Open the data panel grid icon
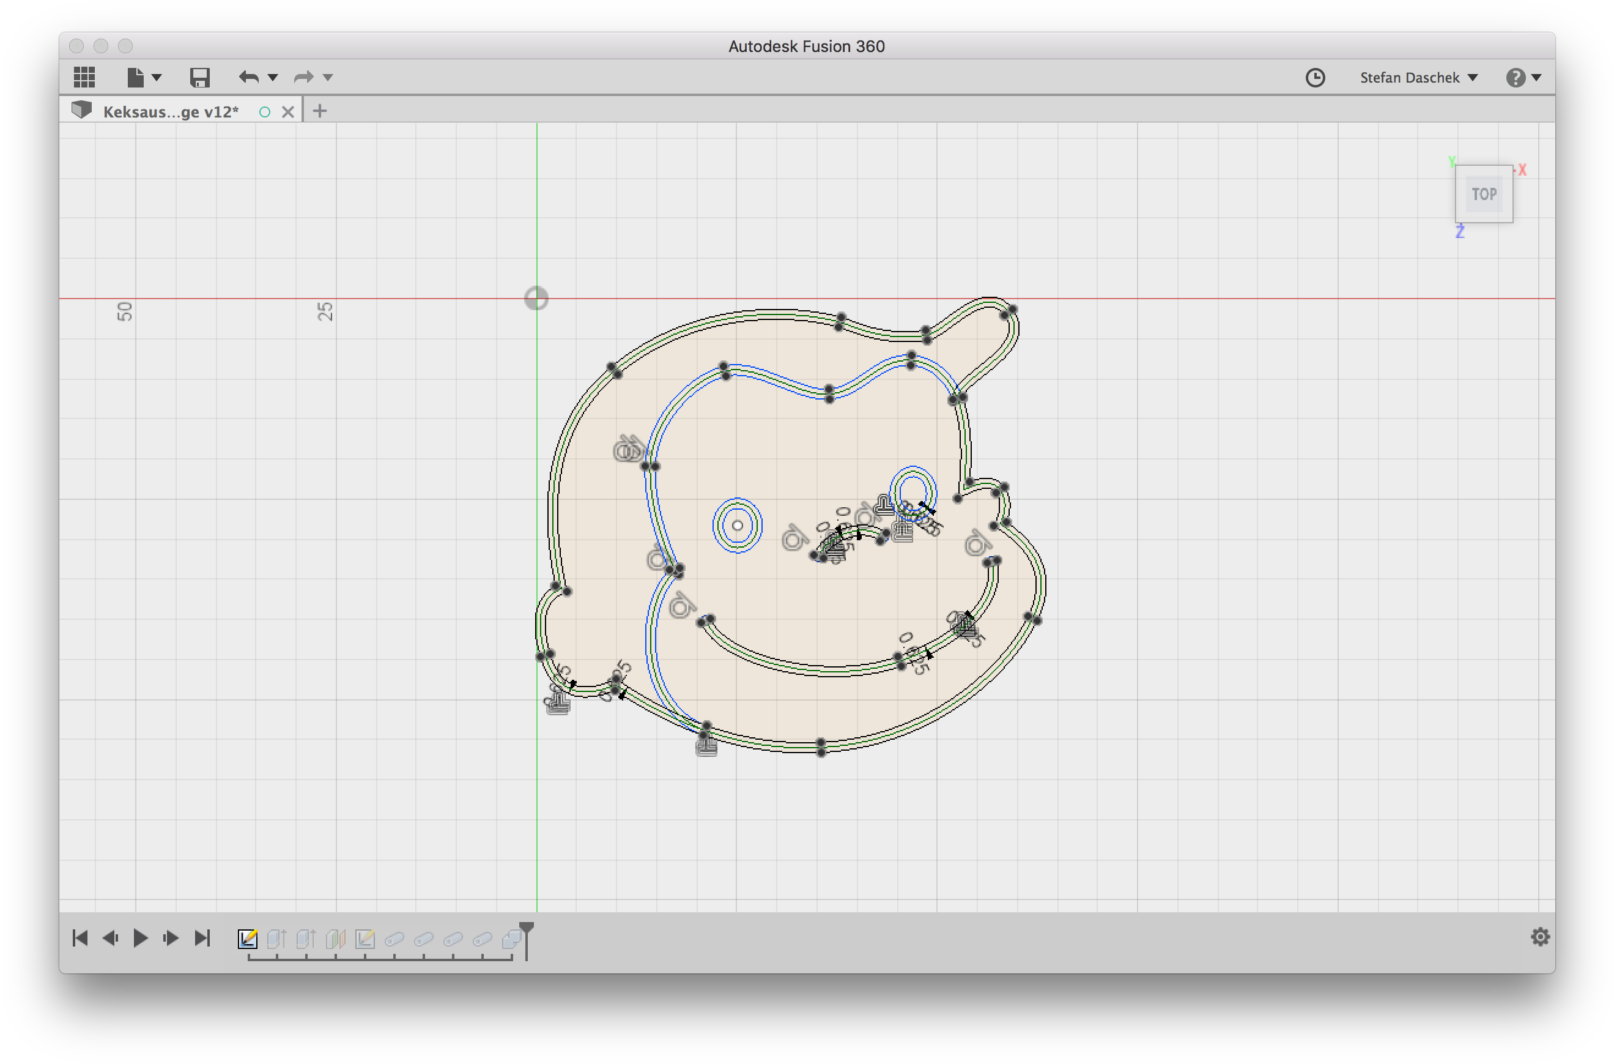 (84, 77)
